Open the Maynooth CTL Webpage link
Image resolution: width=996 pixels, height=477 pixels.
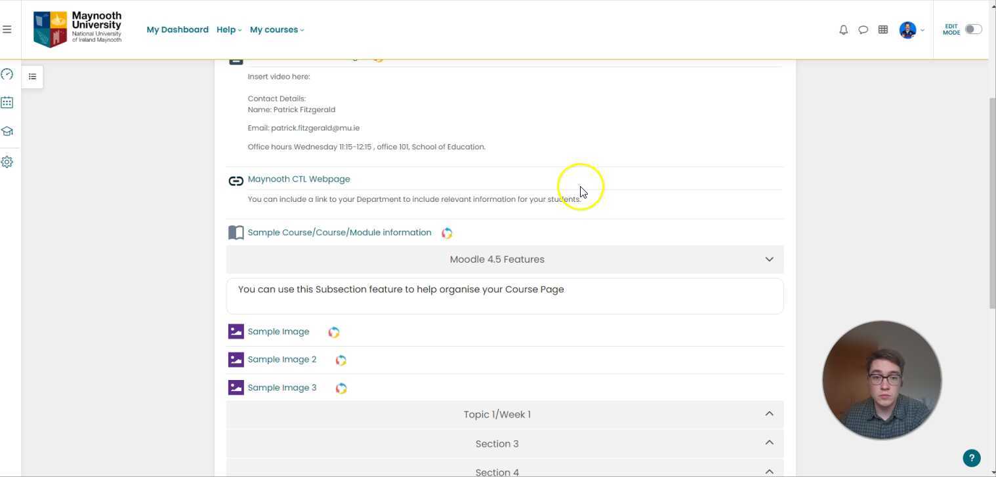(299, 179)
